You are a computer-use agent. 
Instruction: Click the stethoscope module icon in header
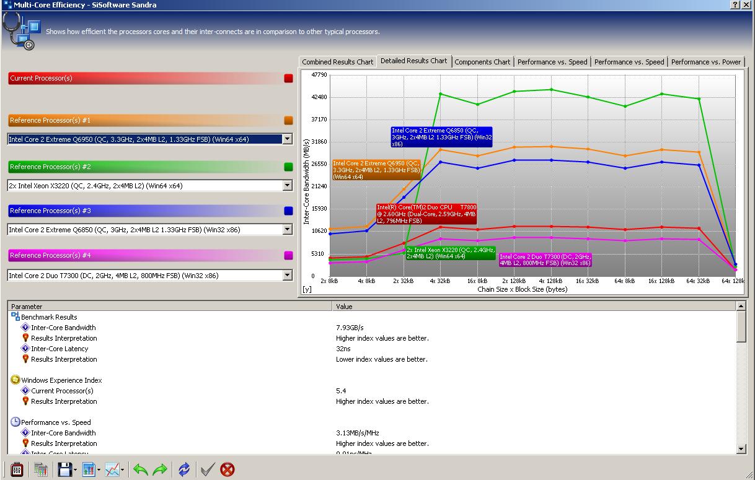(x=21, y=30)
